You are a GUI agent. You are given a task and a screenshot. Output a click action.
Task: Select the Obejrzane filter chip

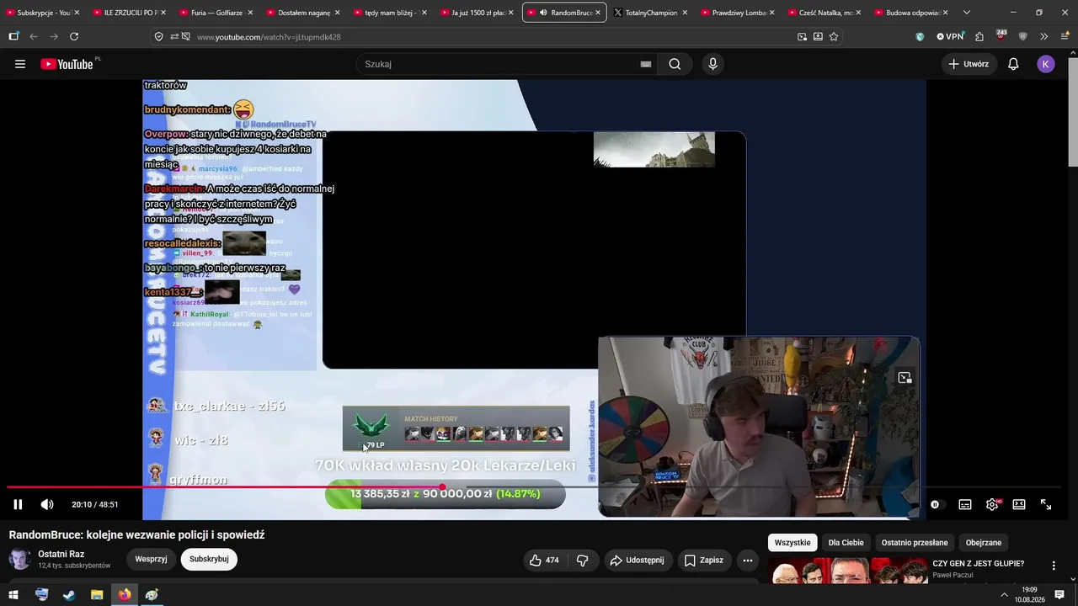[x=984, y=543]
